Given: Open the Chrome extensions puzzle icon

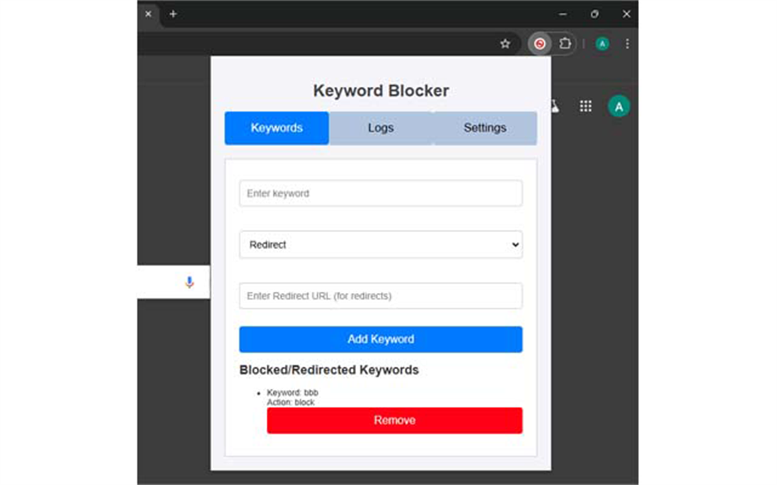Looking at the screenshot, I should [x=565, y=44].
